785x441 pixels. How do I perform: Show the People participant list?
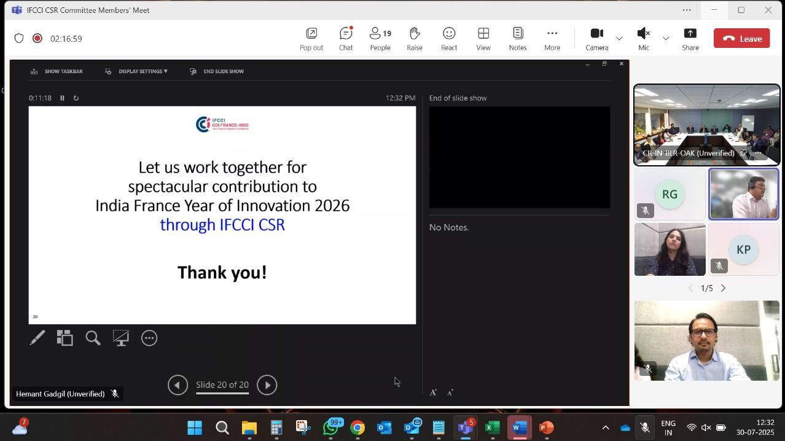point(380,39)
